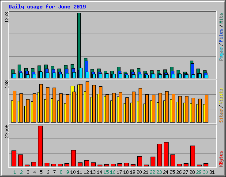Select the red KBytes bar for day 20

point(139,162)
